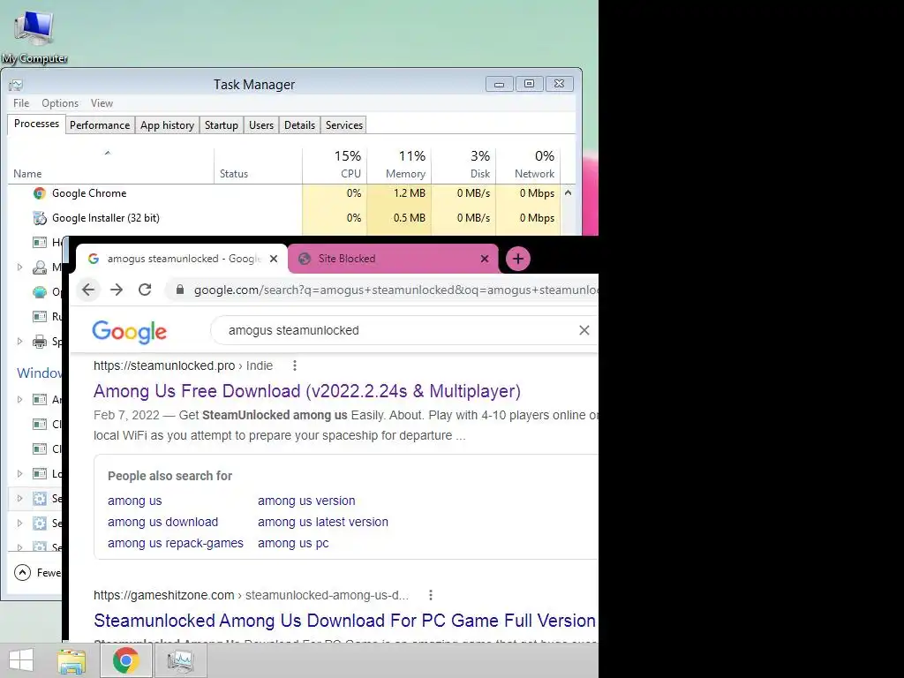This screenshot has width=904, height=678.
Task: Click the Fewer details chevron button
Action: point(22,572)
